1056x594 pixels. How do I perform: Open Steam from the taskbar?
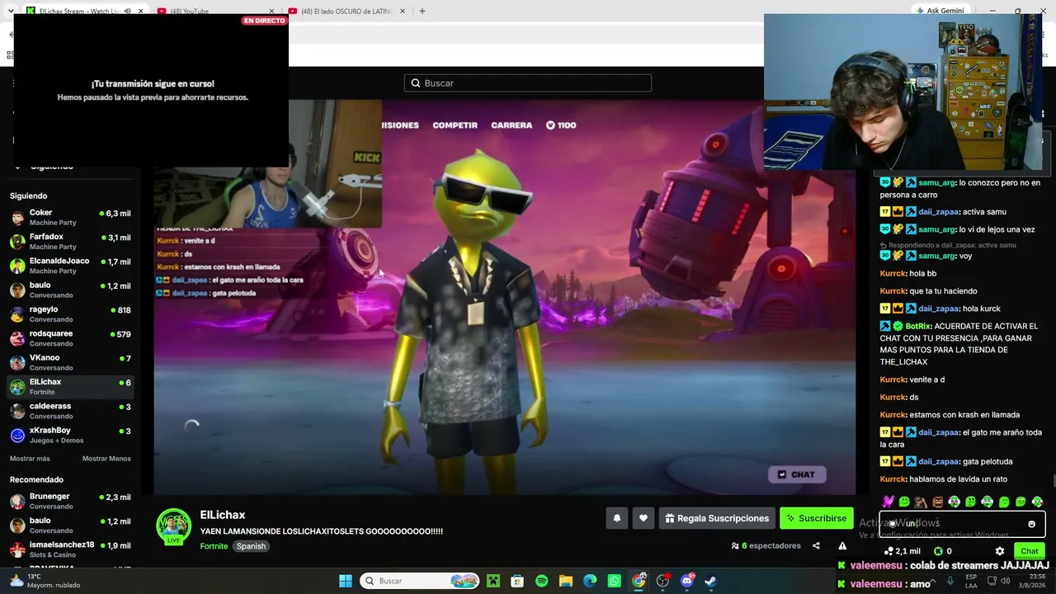tap(710, 581)
